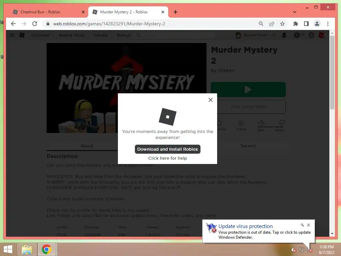341x256 pixels.
Task: Click scrollbar down arrow
Action: point(332,234)
